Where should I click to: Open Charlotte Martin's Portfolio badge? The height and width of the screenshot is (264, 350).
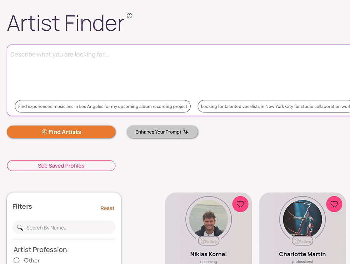pos(302,241)
